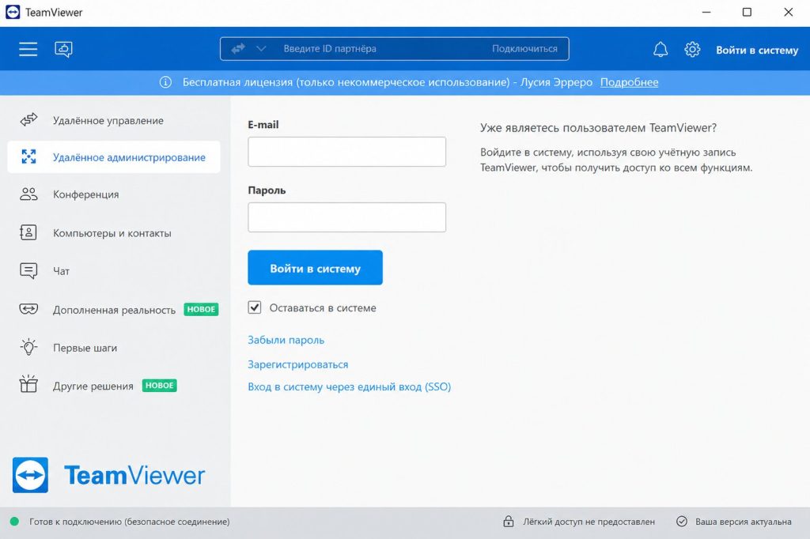Screen dimensions: 810x539
Task: Click НОВОЕ badge next to Дополненная реальность
Action: (x=201, y=309)
